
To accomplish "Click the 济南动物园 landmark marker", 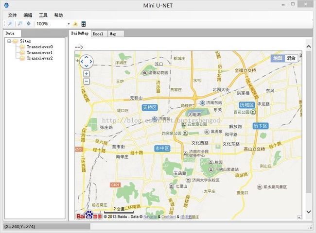I will coord(144,73).
